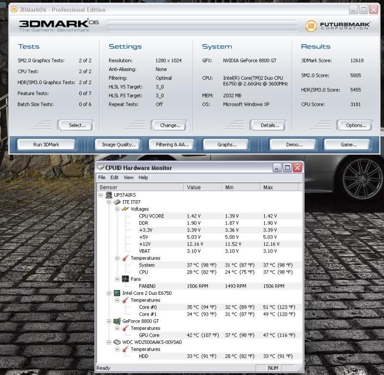
Task: Collapse the Voltages node
Action: [x=117, y=209]
